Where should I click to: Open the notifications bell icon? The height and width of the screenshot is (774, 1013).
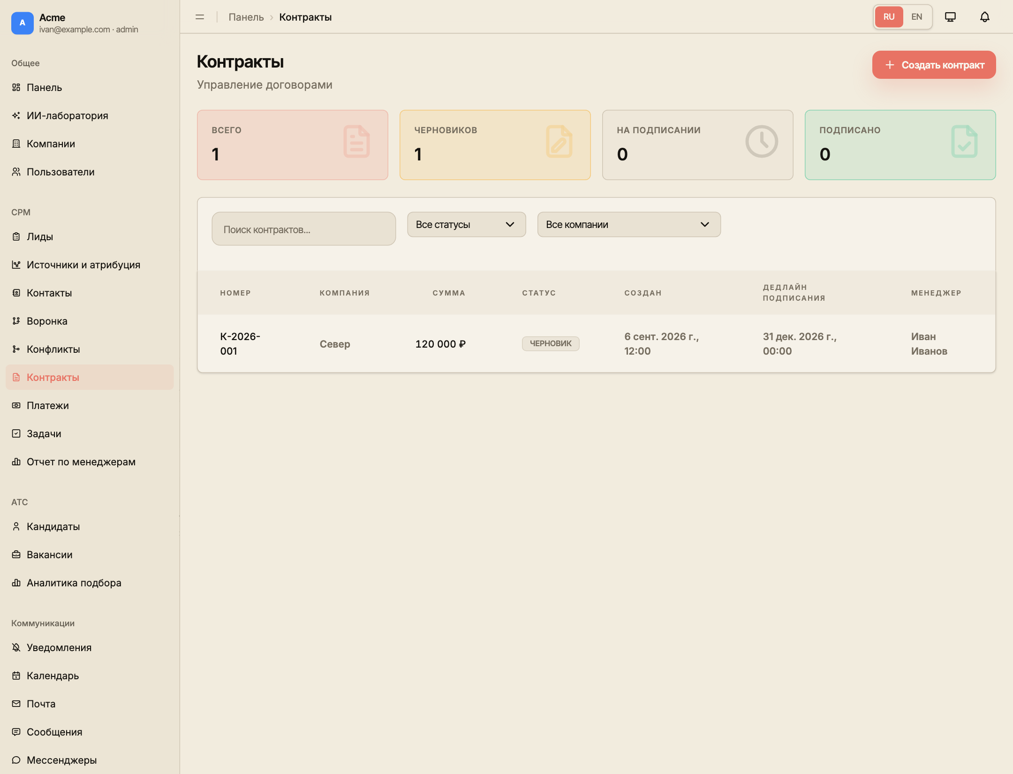coord(984,17)
